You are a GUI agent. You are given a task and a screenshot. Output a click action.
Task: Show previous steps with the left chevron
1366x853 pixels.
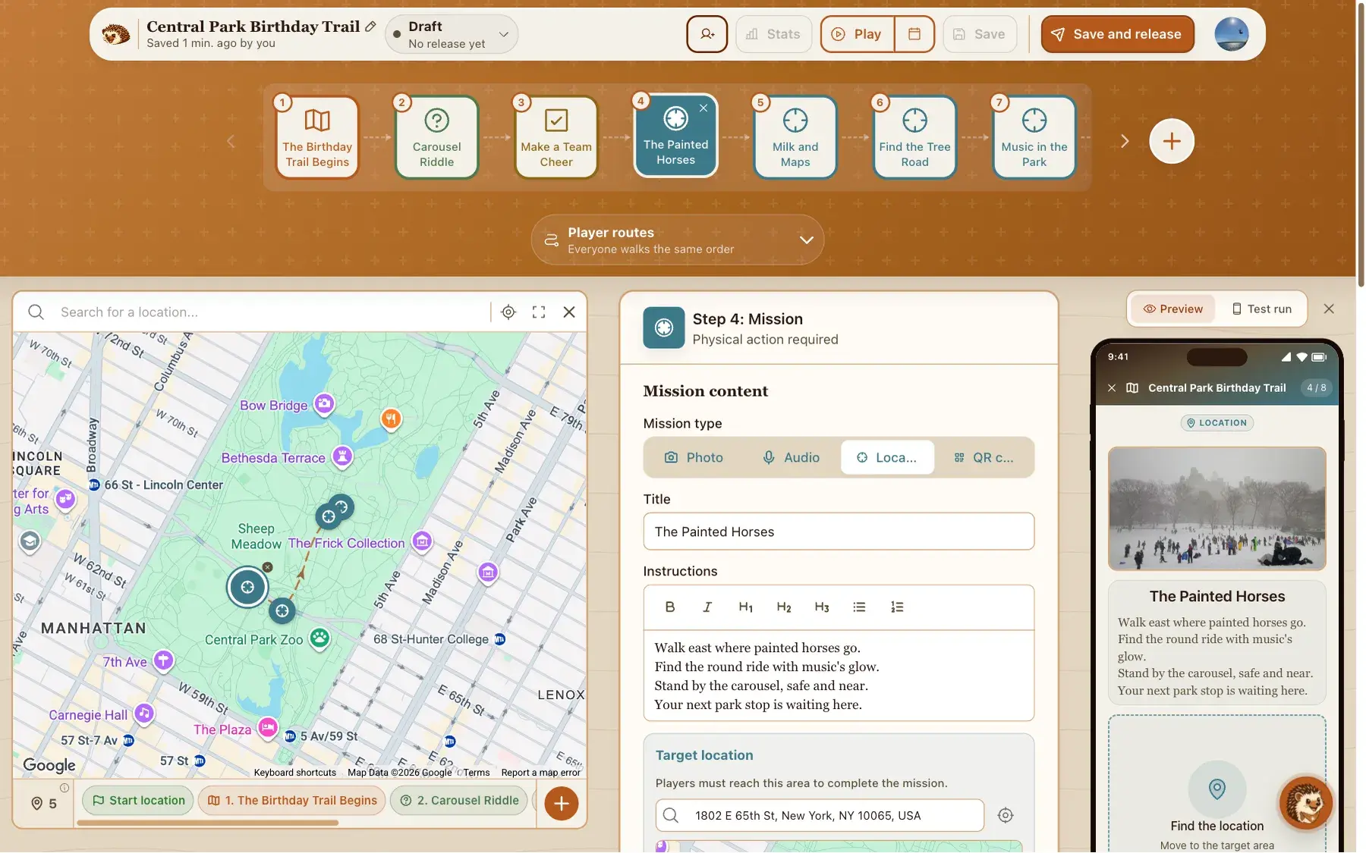click(231, 141)
